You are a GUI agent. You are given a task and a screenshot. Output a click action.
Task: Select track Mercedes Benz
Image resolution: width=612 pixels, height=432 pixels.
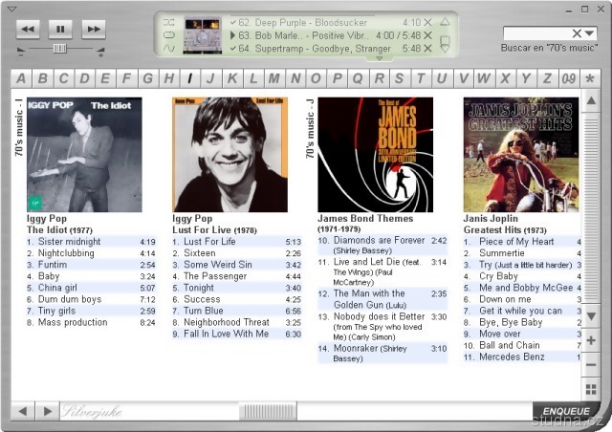tap(522, 357)
